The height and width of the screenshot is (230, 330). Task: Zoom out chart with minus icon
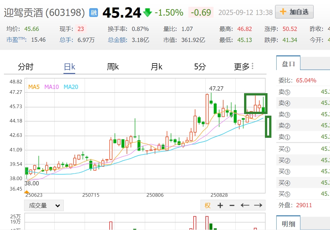[x=232, y=205]
